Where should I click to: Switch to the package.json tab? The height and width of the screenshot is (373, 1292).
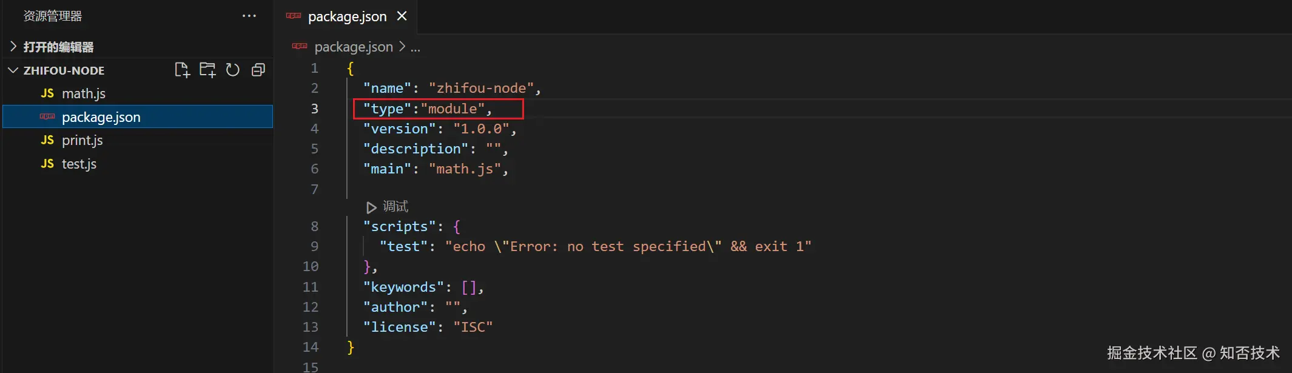347,16
